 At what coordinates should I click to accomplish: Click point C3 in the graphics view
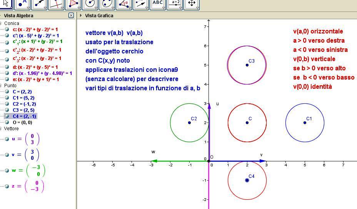click(247, 65)
